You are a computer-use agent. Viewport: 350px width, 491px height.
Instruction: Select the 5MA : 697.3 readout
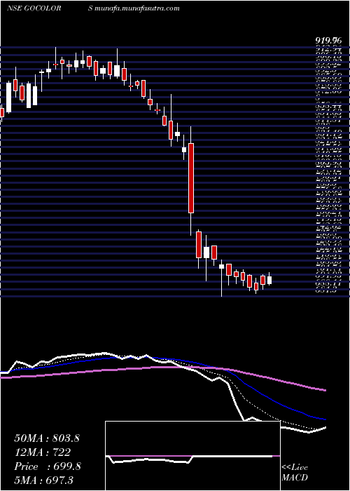tap(43, 480)
